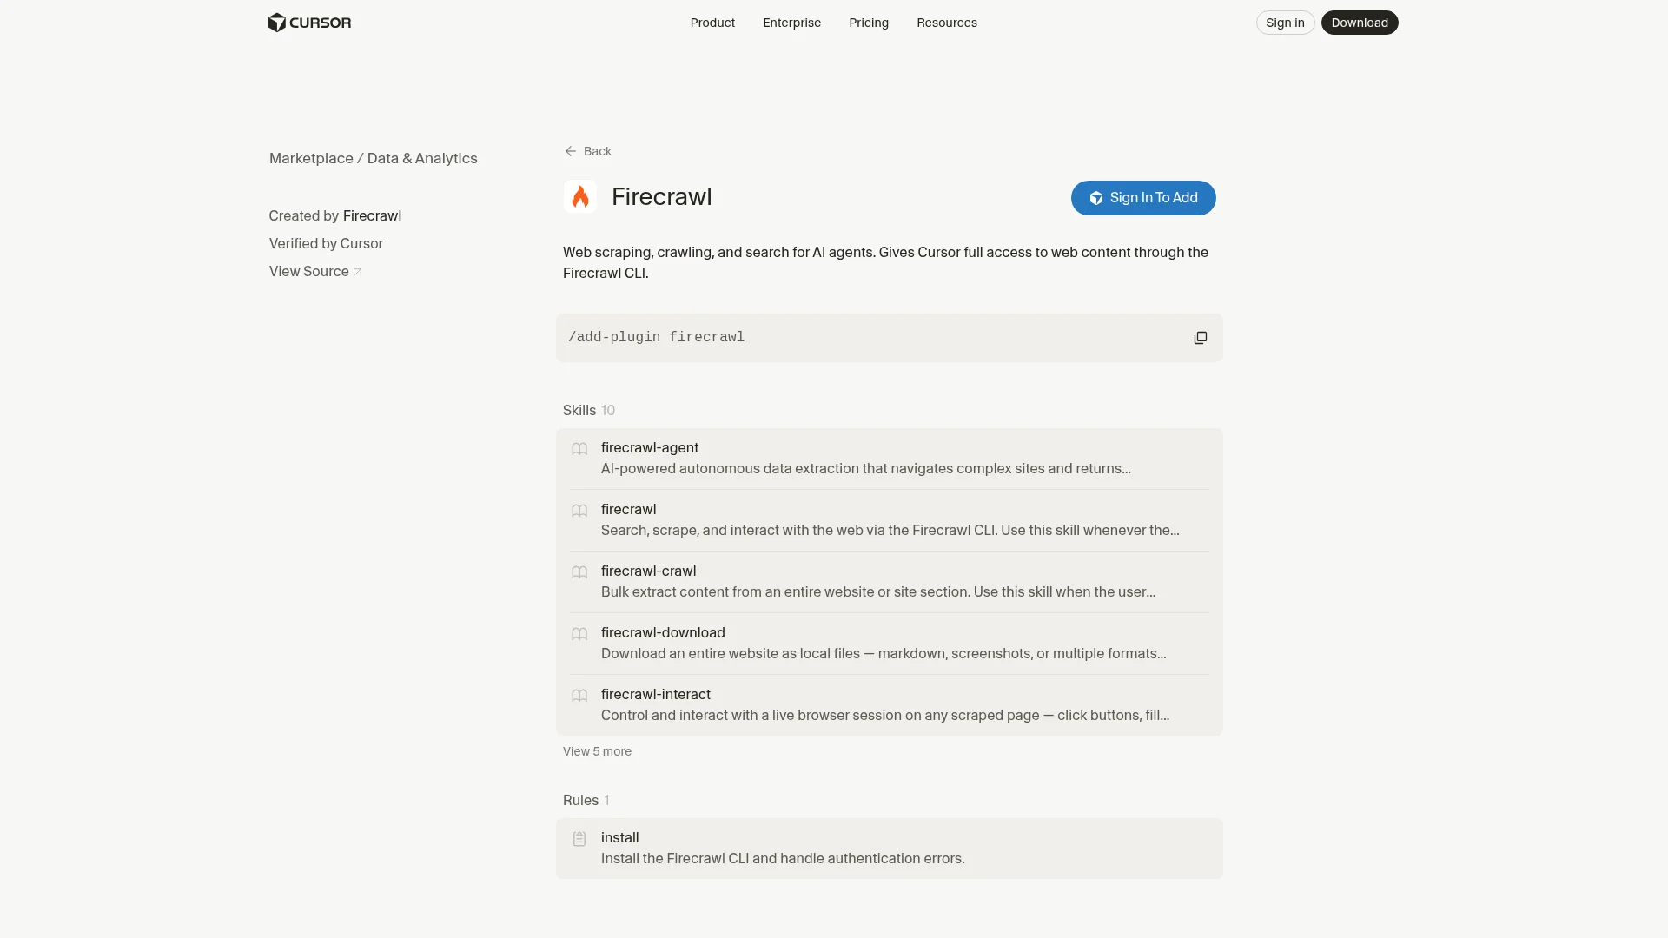Open the firecrawl-download skill

coord(889,644)
